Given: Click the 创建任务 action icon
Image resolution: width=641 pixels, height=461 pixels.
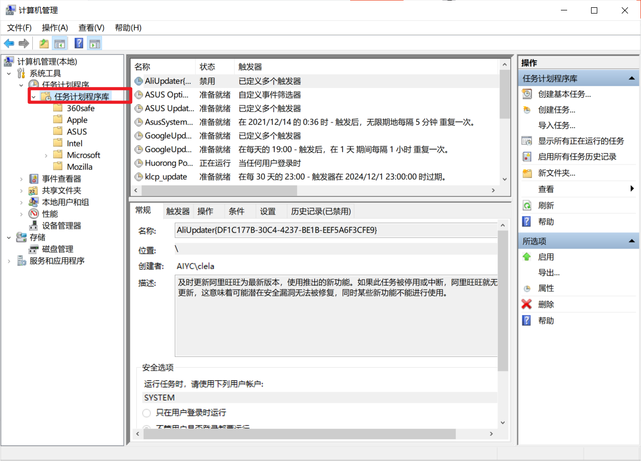Looking at the screenshot, I should 527,110.
